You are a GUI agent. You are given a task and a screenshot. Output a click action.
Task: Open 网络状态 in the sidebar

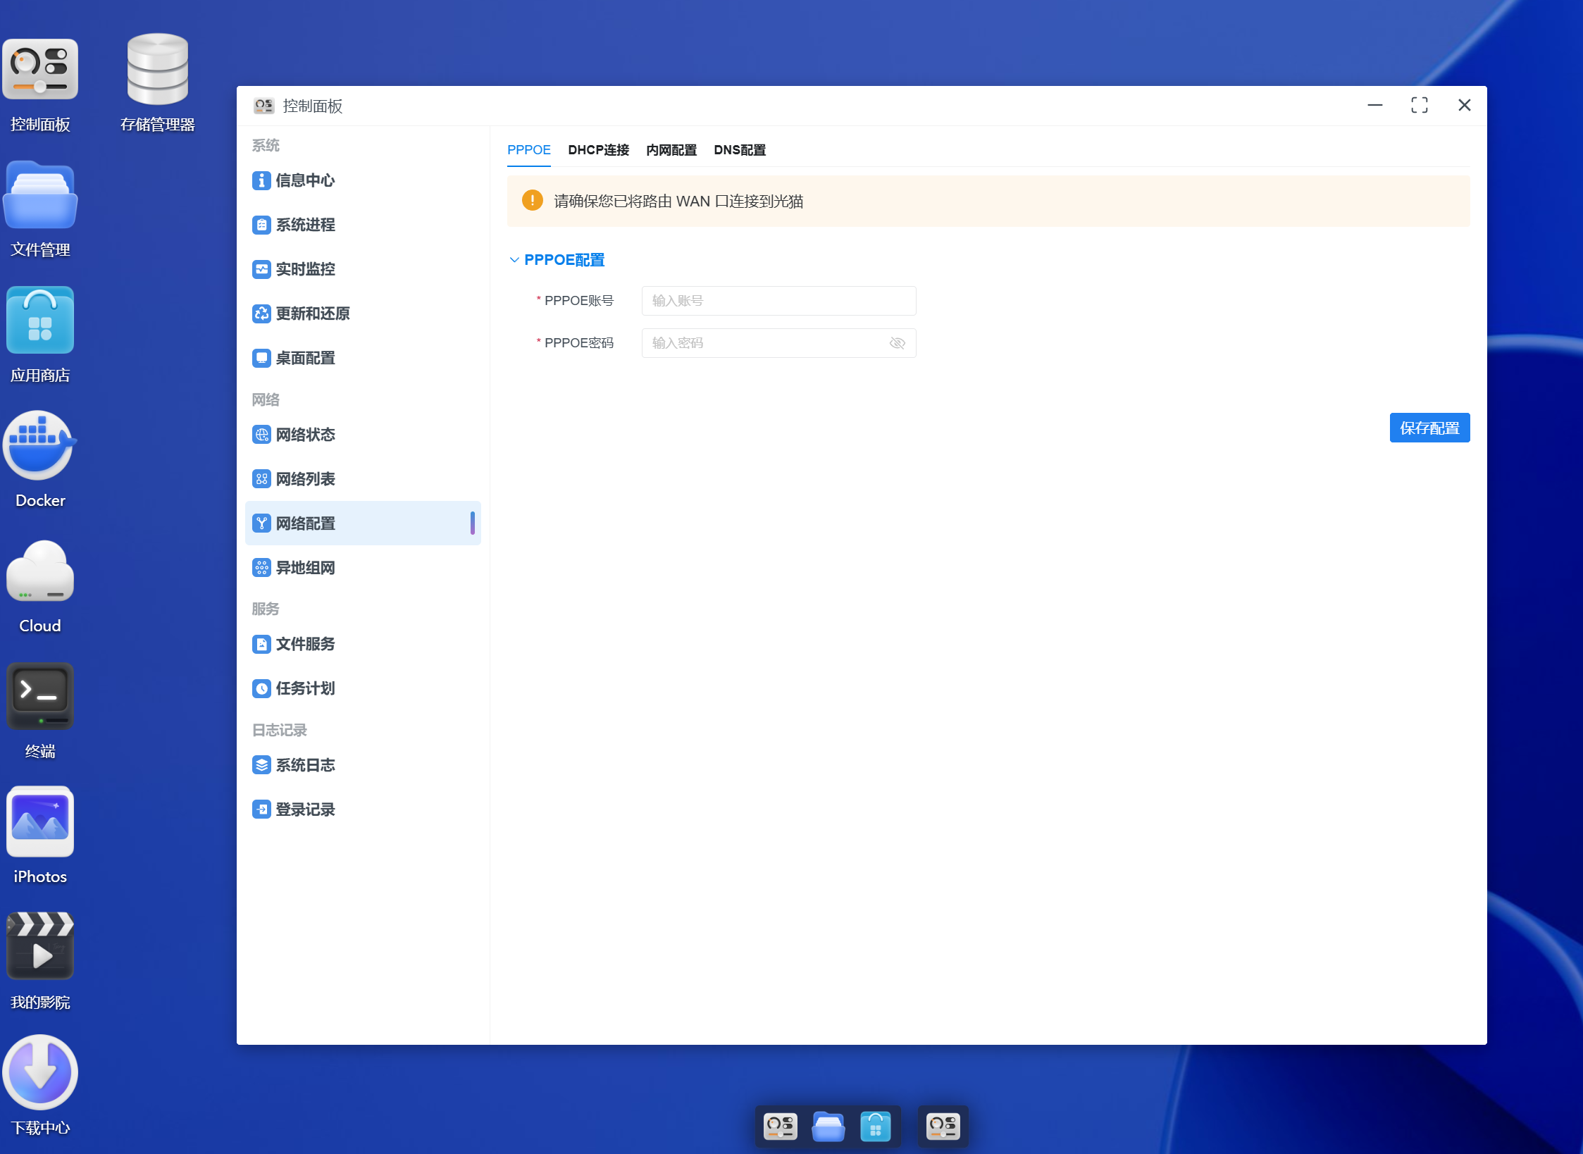(363, 435)
